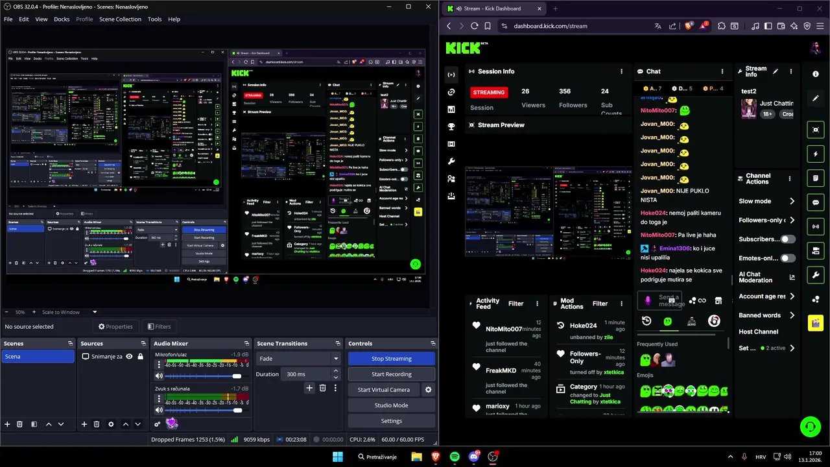Open info icon in right widget rail
Screen dimensions: 830x467
point(816,74)
